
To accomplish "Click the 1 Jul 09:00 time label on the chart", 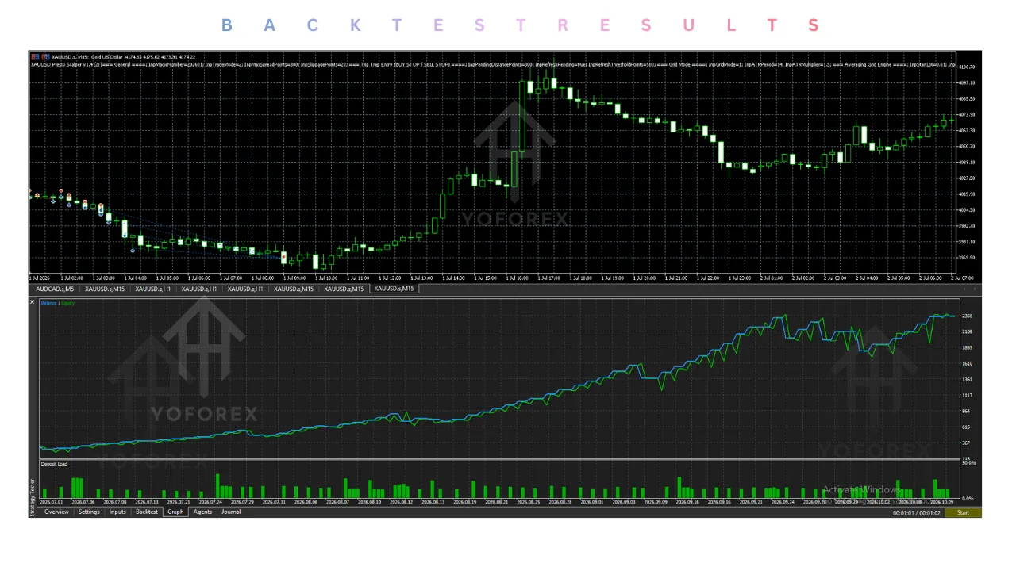I will (294, 278).
